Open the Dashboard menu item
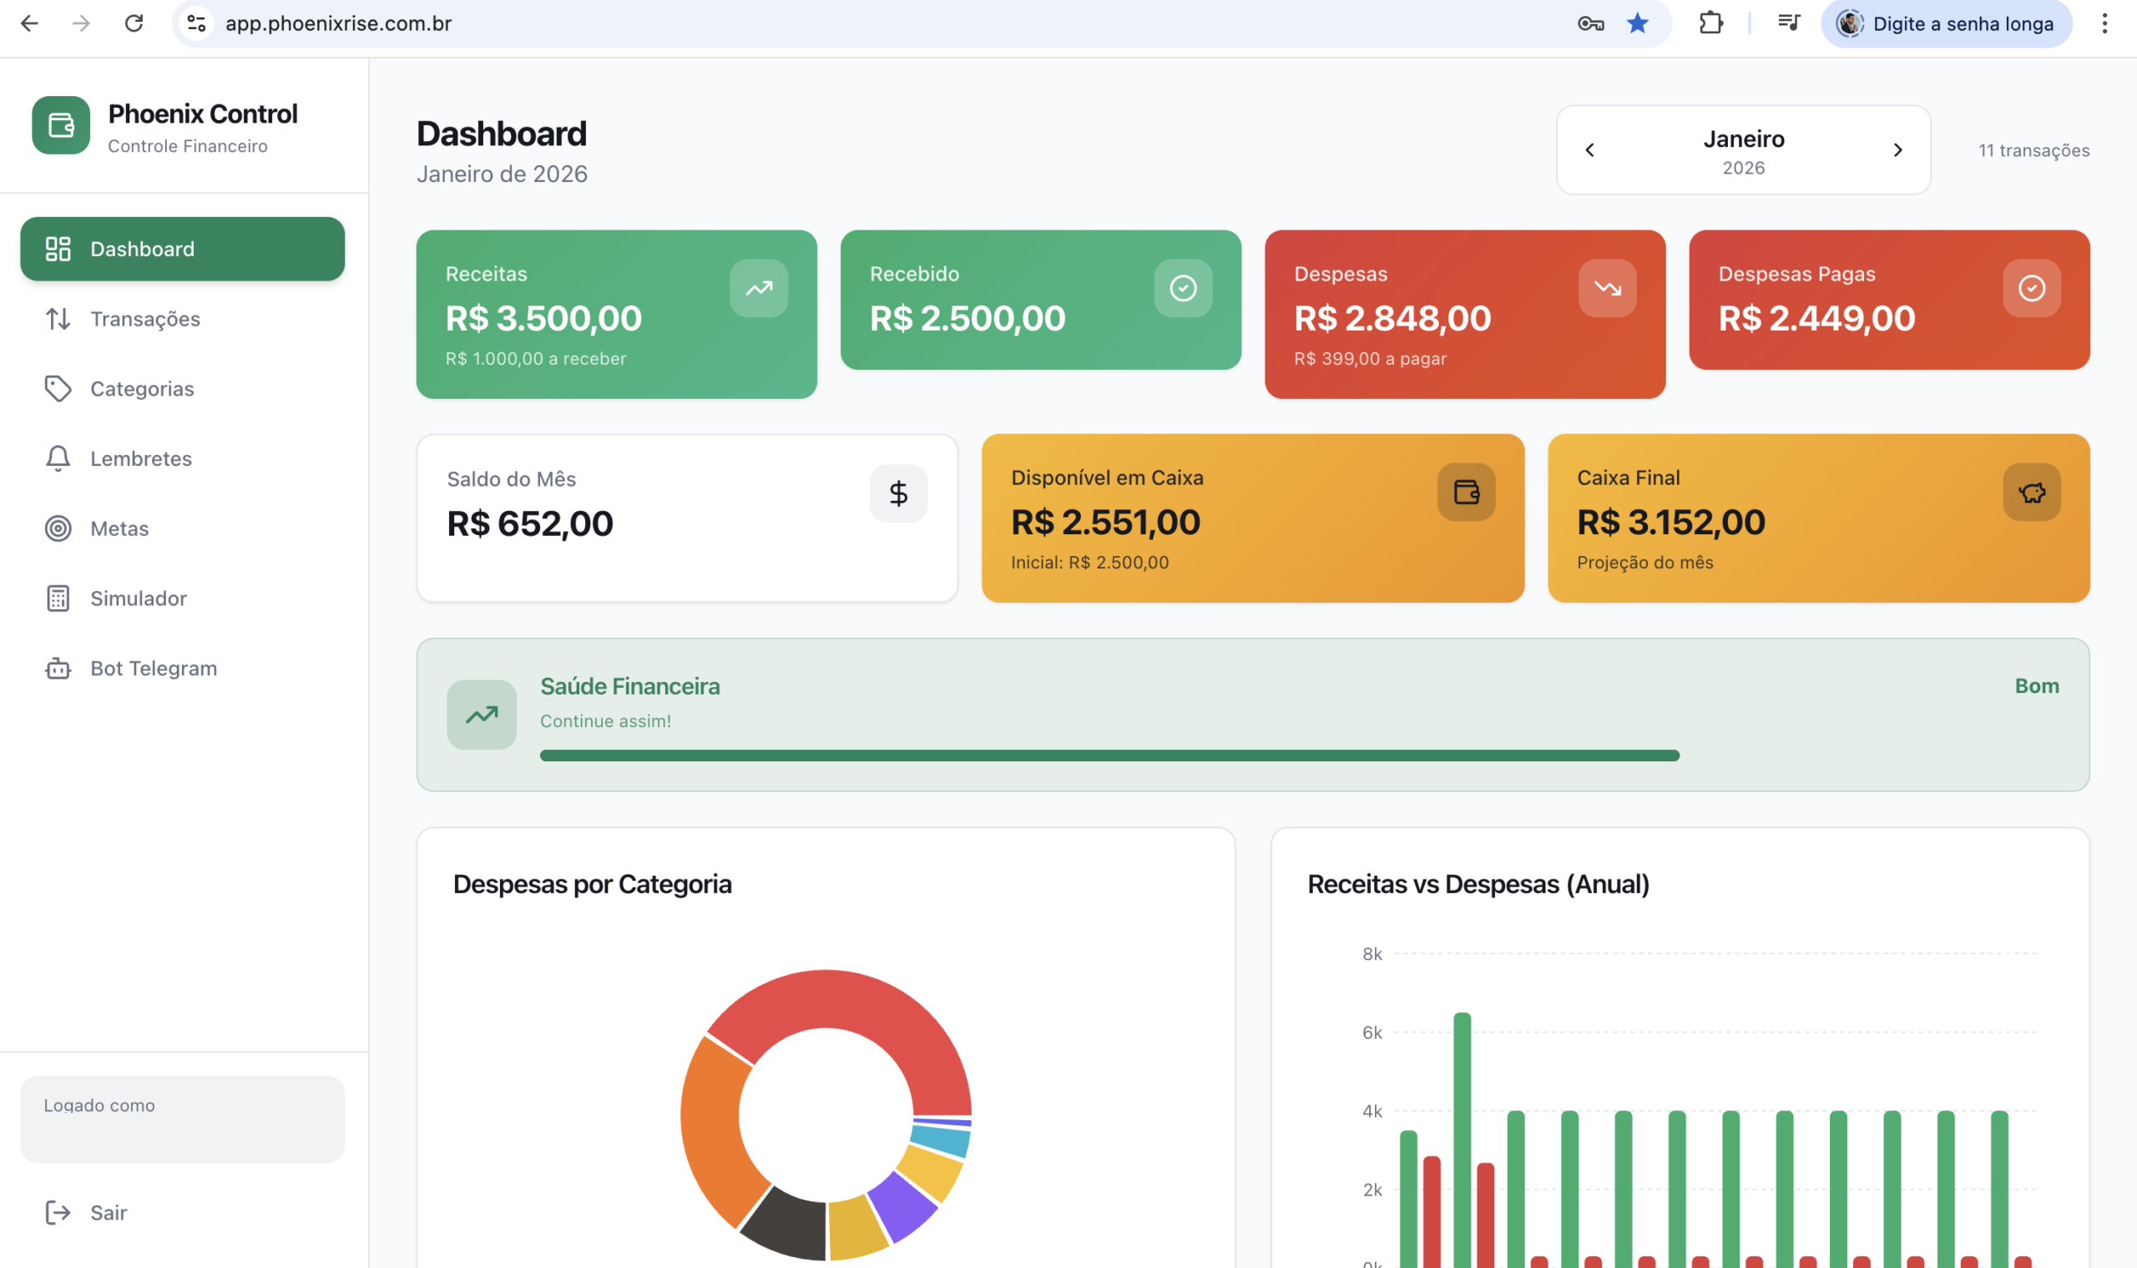Viewport: 2137px width, 1268px height. point(182,249)
